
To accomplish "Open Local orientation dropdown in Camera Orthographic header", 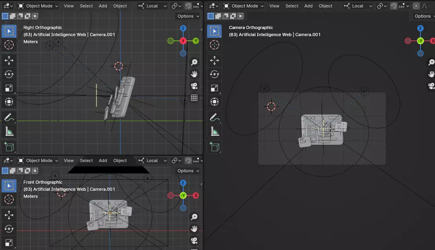I will (x=358, y=6).
